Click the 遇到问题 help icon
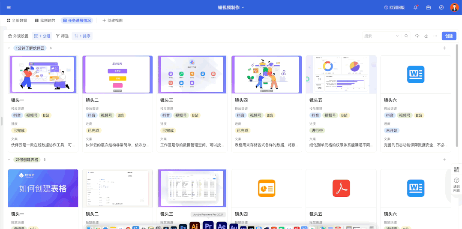Image resolution: width=462 pixels, height=229 pixels. (456, 181)
